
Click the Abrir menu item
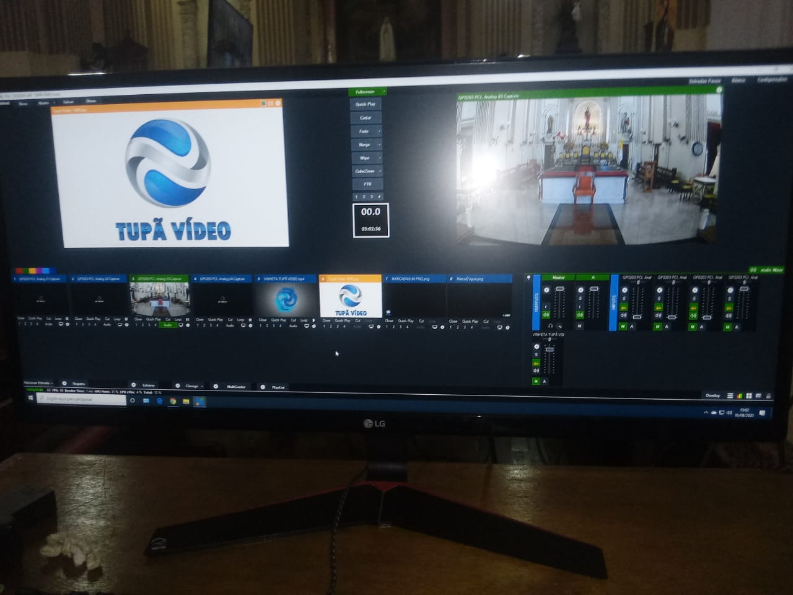(x=43, y=103)
